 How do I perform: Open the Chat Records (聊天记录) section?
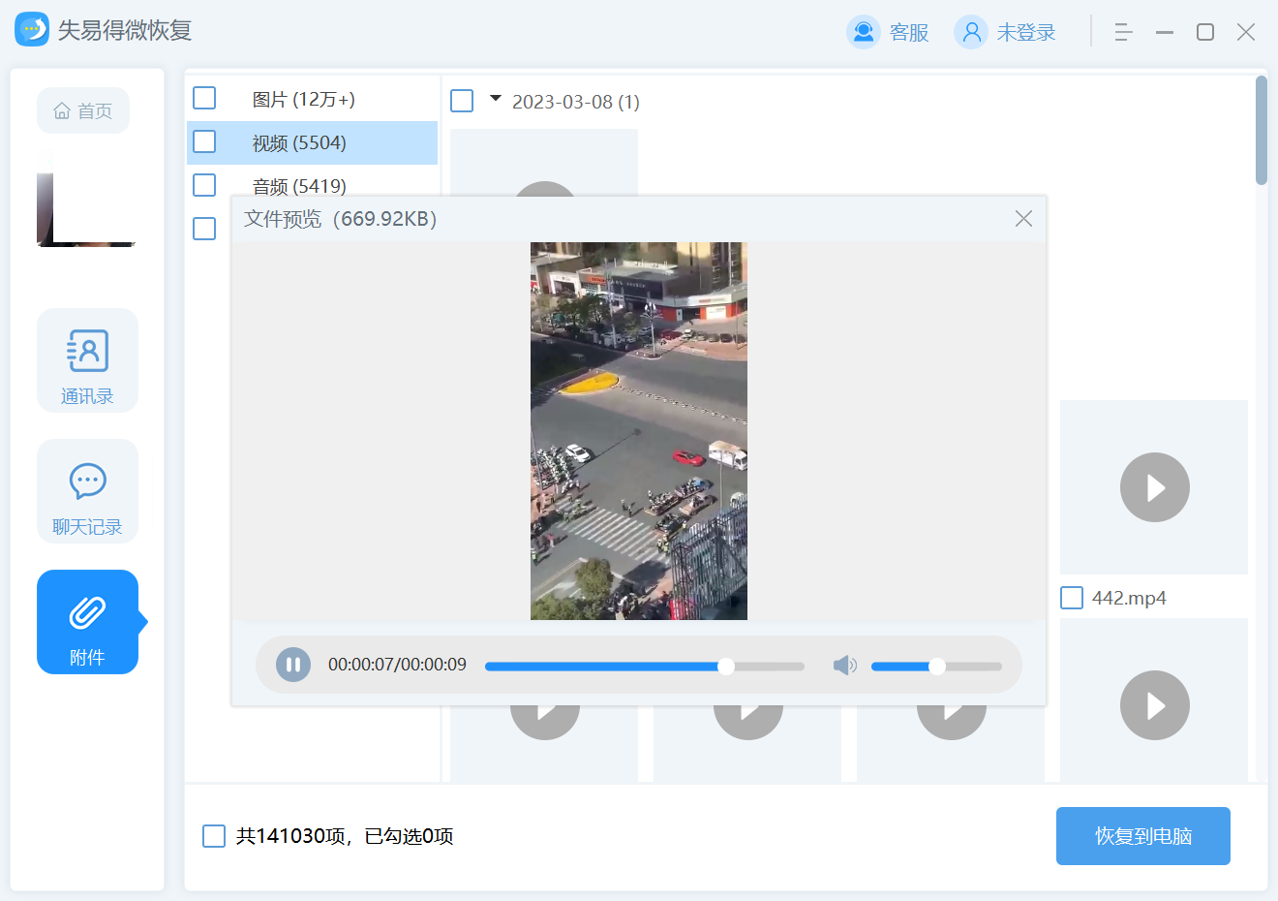click(87, 491)
